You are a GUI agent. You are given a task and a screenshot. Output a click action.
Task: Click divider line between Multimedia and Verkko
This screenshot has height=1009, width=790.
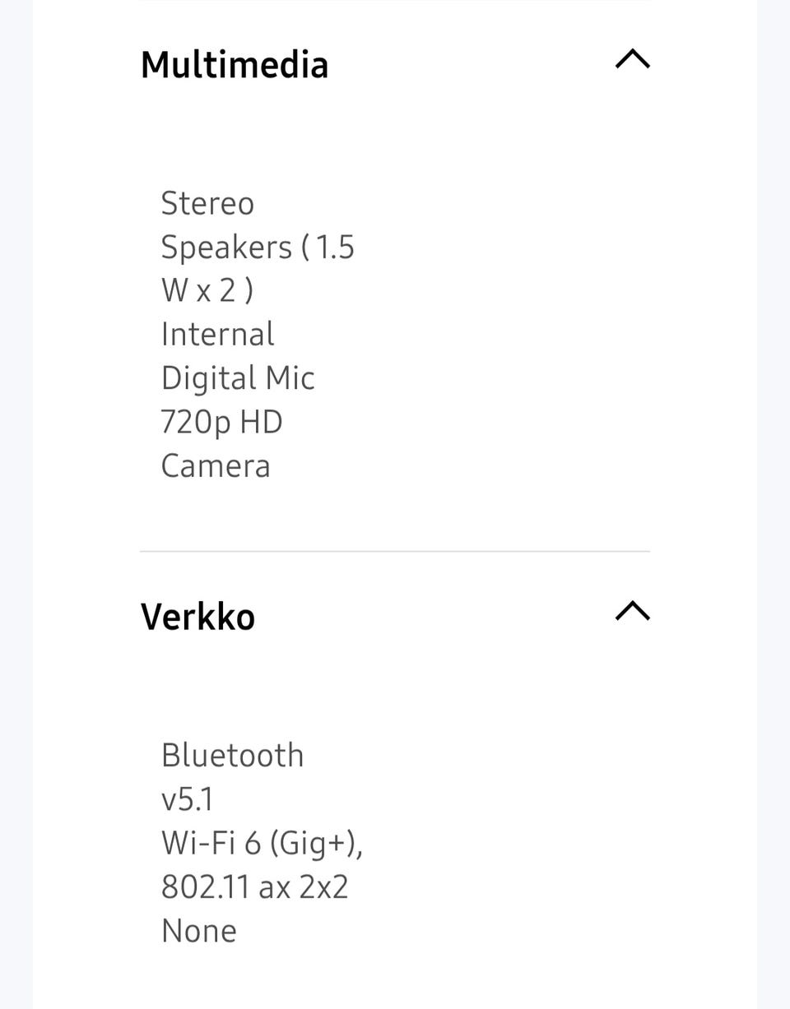point(395,551)
